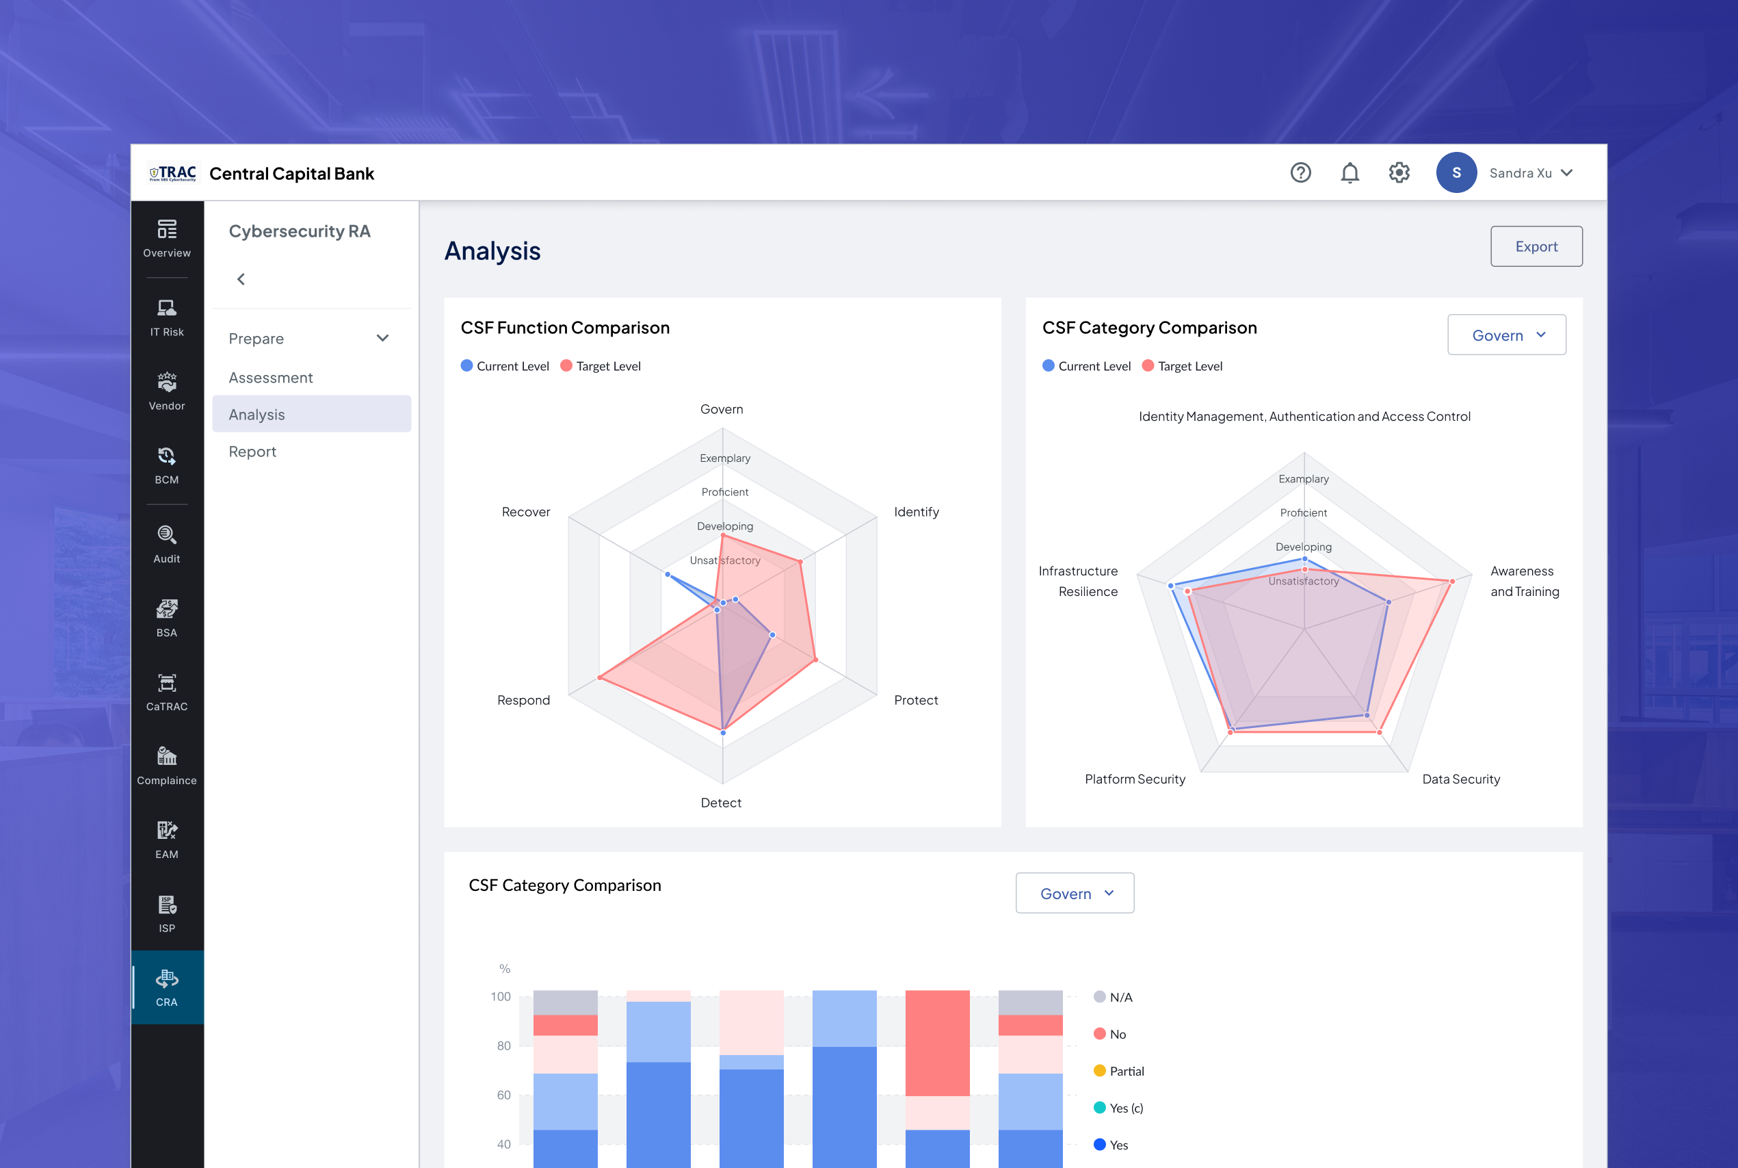The width and height of the screenshot is (1738, 1168).
Task: Open the help question mark icon
Action: tap(1300, 173)
